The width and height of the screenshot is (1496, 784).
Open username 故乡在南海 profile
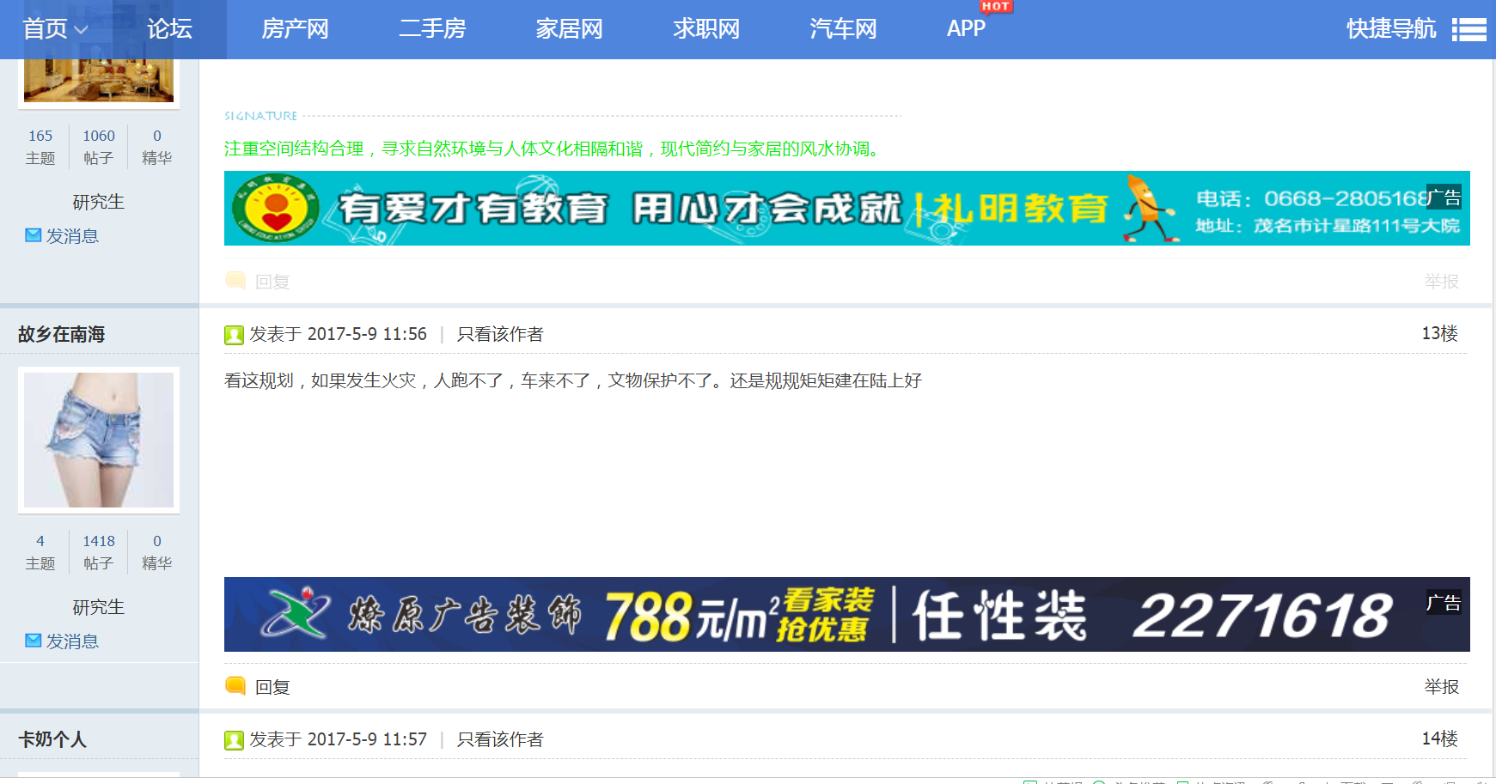[x=61, y=334]
